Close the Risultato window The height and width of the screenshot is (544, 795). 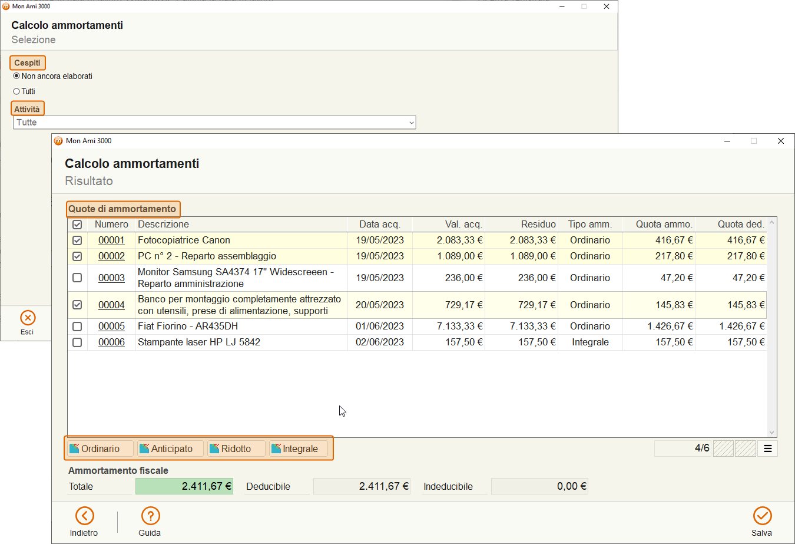(781, 141)
